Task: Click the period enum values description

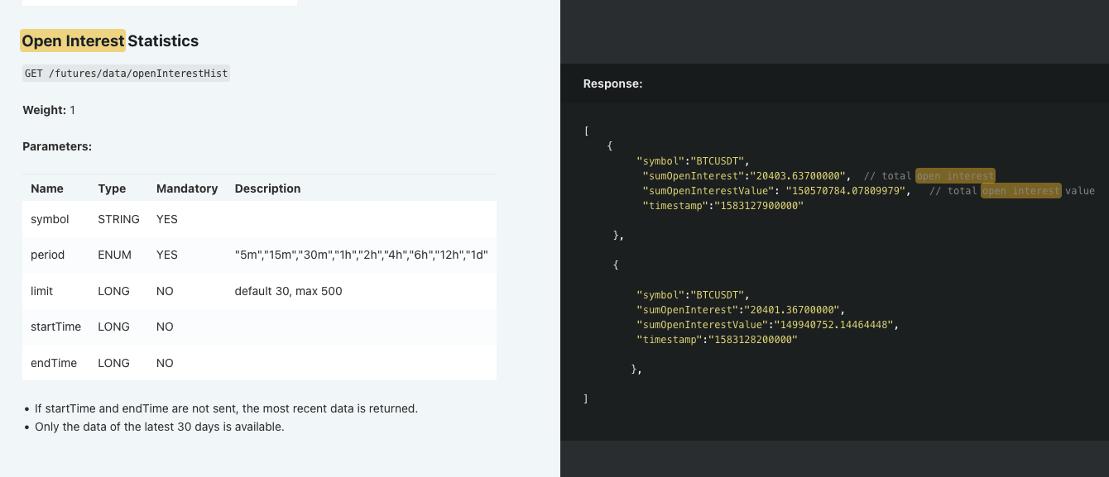Action: coord(362,255)
